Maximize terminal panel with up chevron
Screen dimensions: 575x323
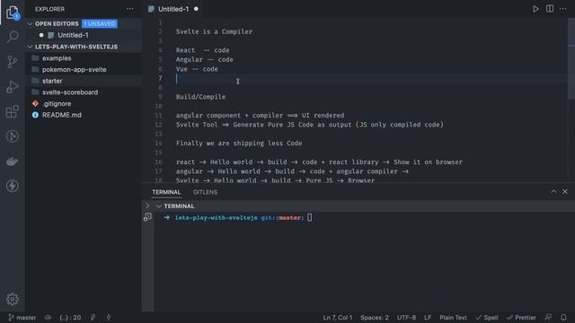coord(553,191)
